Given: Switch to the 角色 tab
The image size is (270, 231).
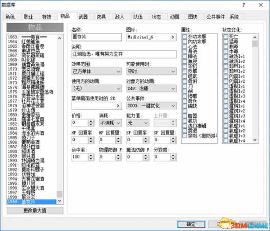Looking at the screenshot, I should pyautogui.click(x=10, y=17).
